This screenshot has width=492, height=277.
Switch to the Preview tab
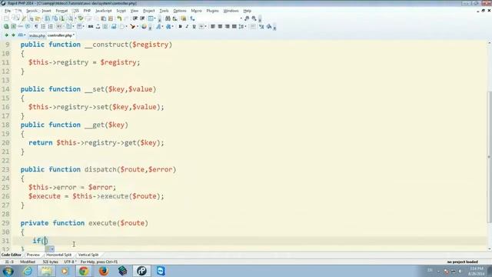click(33, 255)
